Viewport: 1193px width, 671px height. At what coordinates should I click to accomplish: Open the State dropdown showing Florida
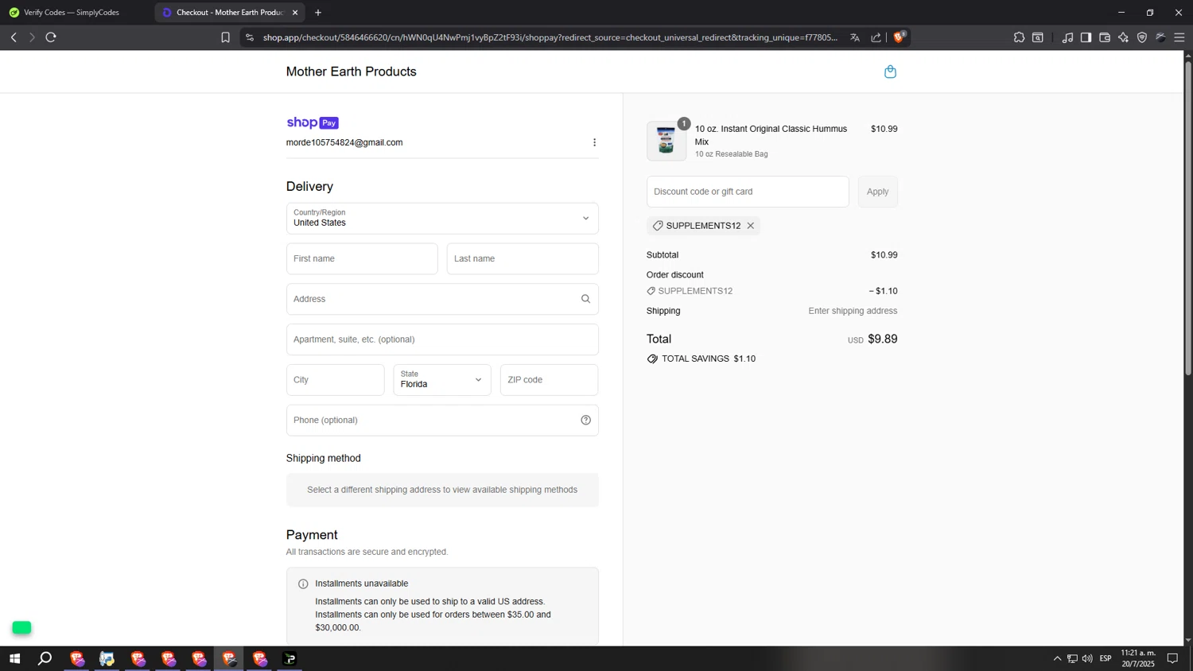(442, 379)
